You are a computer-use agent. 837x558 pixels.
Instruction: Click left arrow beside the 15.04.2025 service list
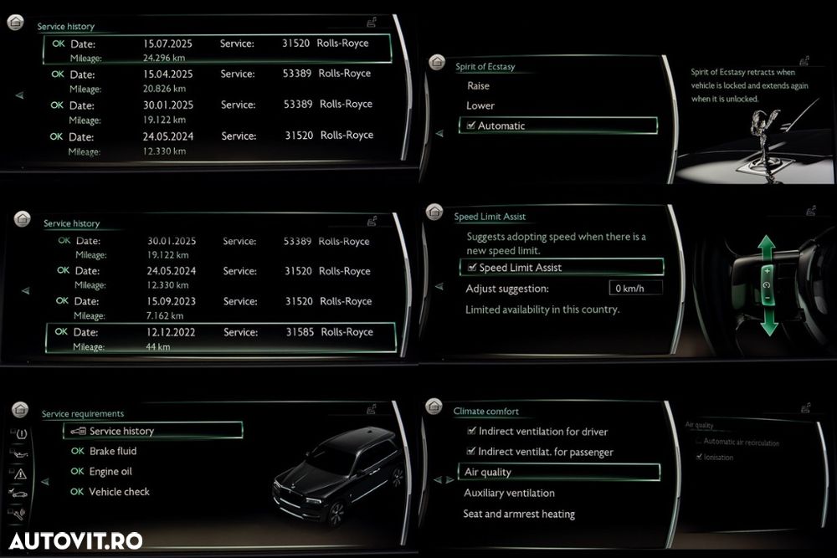(20, 95)
